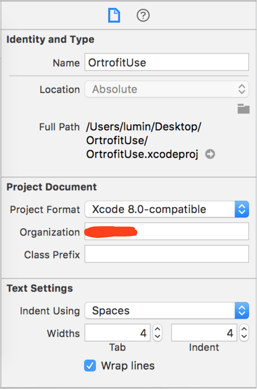Click the Tab width field

[118, 333]
